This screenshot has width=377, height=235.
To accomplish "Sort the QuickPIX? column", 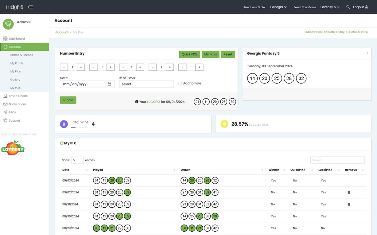I will (x=312, y=170).
